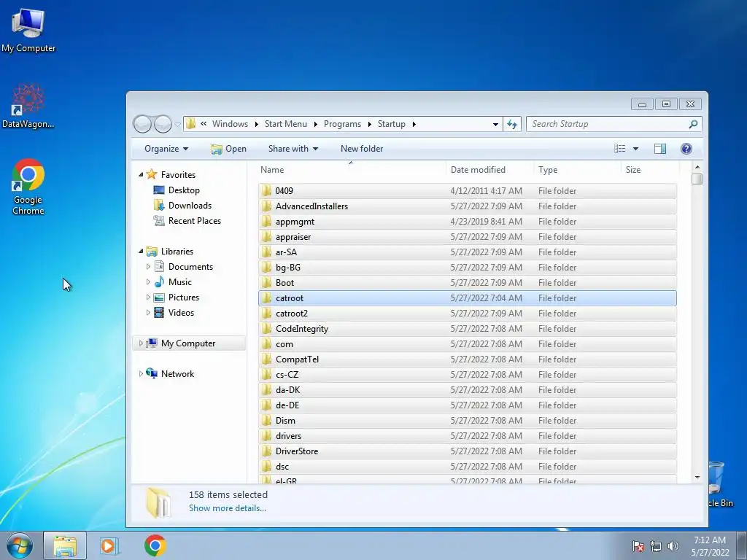The image size is (747, 560).
Task: Click in the Search Startup field
Action: (608, 124)
